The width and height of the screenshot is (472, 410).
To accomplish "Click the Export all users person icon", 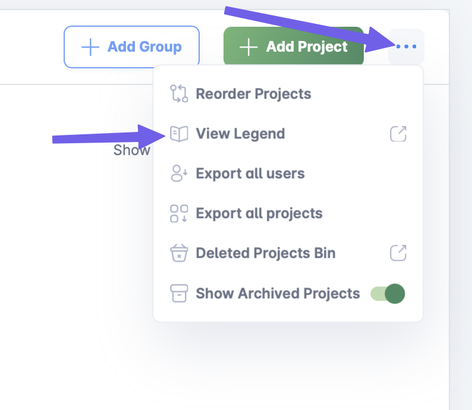I will click(179, 174).
